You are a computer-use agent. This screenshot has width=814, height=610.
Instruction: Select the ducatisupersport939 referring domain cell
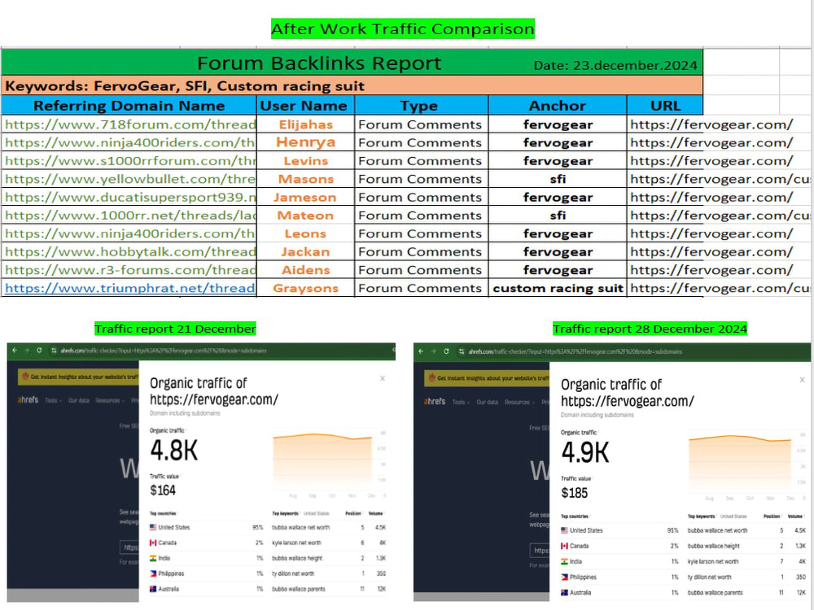click(x=129, y=197)
